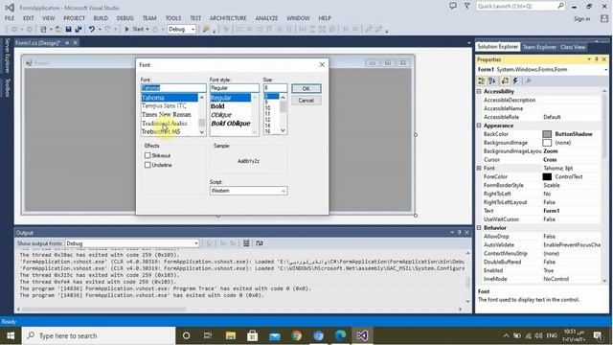
Task: Close the Font dialog with X
Action: pyautogui.click(x=322, y=64)
